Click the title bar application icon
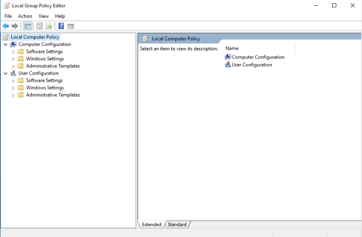The height and width of the screenshot is (237, 362). [x=7, y=5]
